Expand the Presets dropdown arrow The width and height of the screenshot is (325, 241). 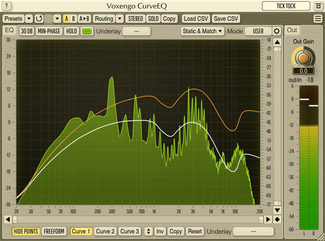pos(29,19)
